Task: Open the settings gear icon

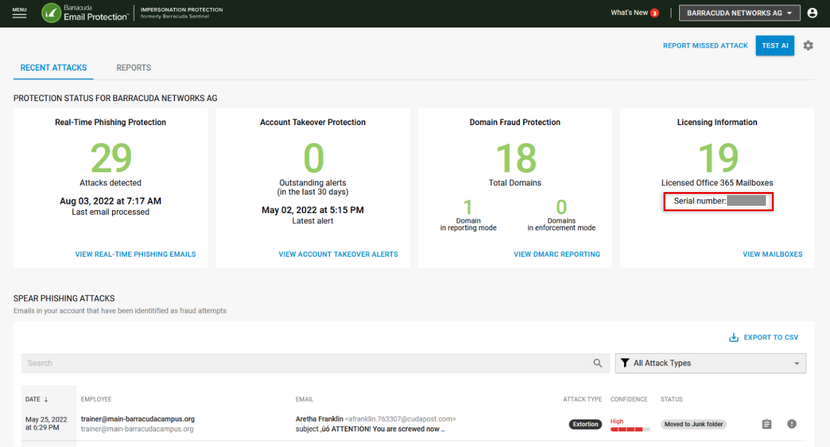Action: [808, 45]
